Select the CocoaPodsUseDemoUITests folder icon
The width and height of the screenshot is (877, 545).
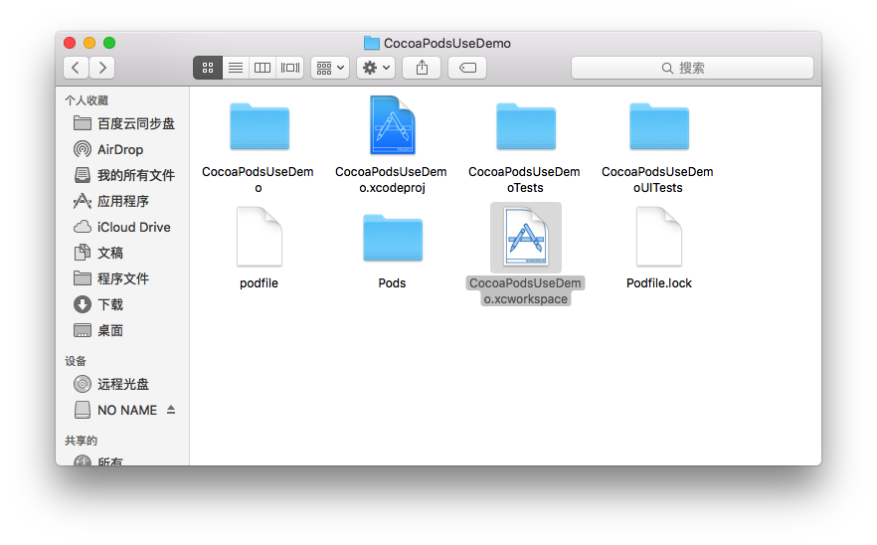pos(659,126)
